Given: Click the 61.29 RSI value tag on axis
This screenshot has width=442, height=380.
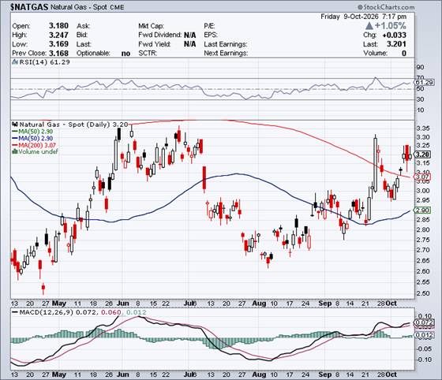Looking at the screenshot, I should [425, 82].
